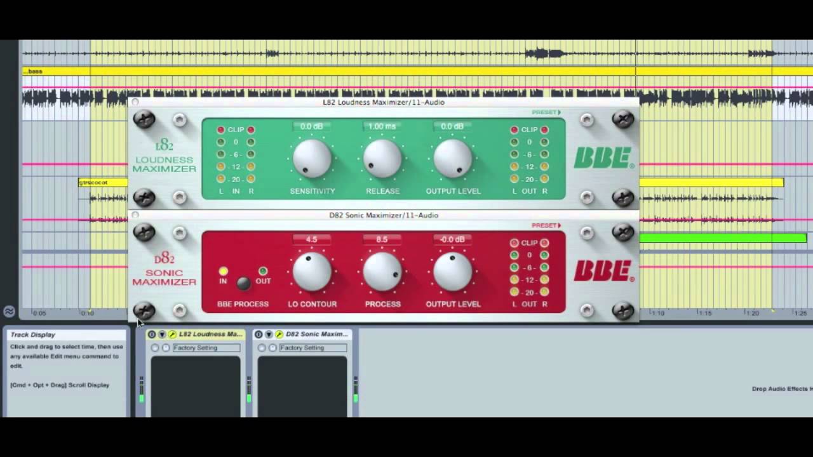Image resolution: width=813 pixels, height=457 pixels.
Task: Click the BBE logo on the Sonic Maximizer
Action: 602,270
